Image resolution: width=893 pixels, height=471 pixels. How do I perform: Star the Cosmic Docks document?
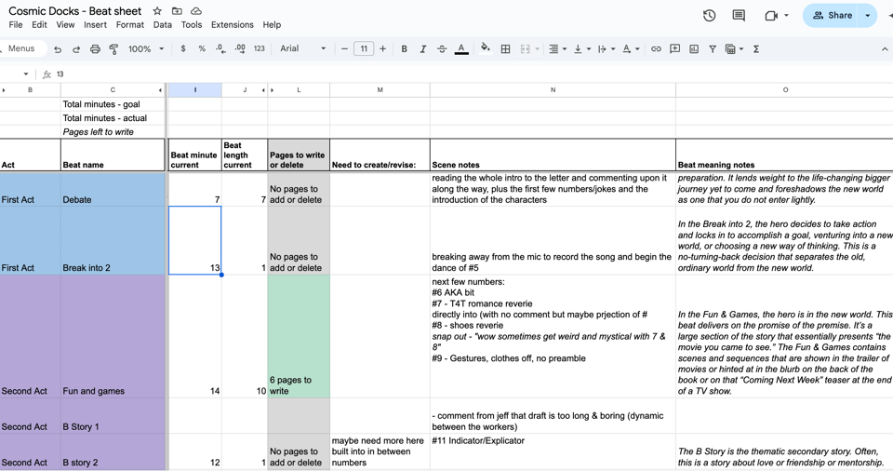(157, 11)
